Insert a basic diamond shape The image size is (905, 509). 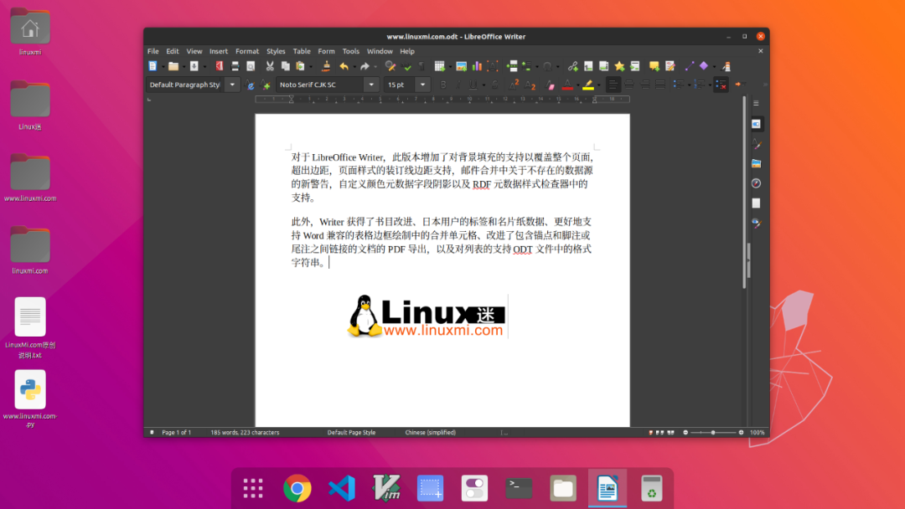[704, 66]
